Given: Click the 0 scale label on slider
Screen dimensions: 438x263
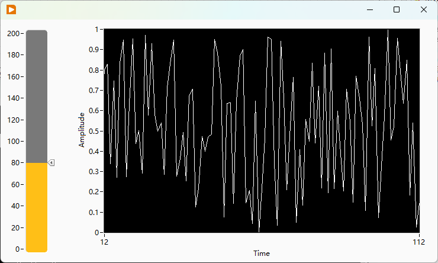Looking at the screenshot, I should [x=18, y=249].
